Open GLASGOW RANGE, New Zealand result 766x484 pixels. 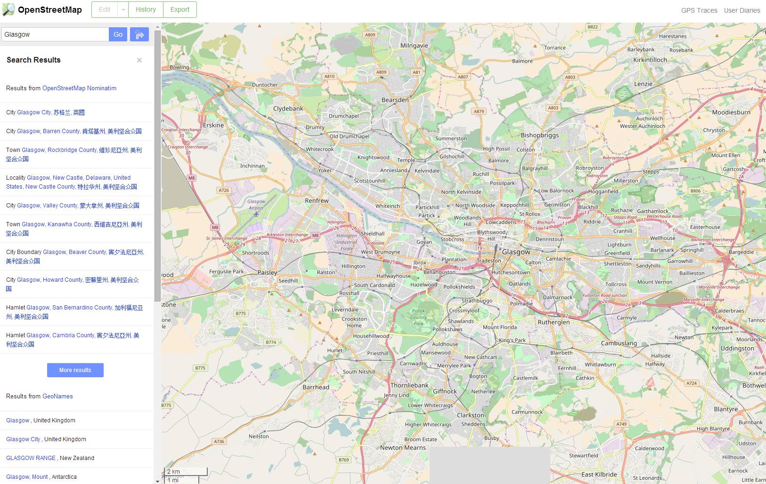click(x=31, y=458)
